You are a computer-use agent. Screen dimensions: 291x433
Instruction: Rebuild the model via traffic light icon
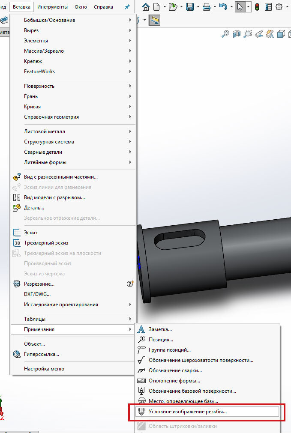257,6
